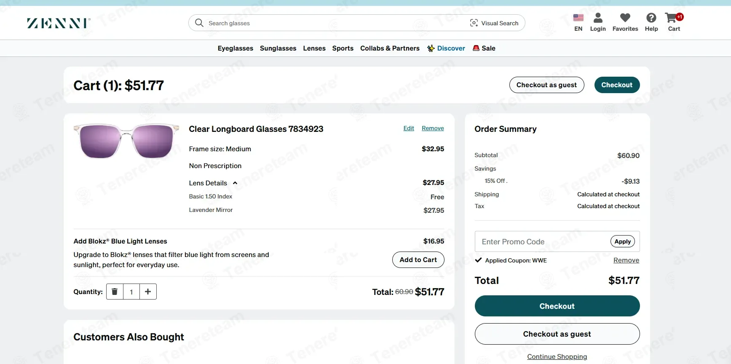Open the Collabs & Partners menu
This screenshot has width=731, height=364.
click(x=390, y=48)
